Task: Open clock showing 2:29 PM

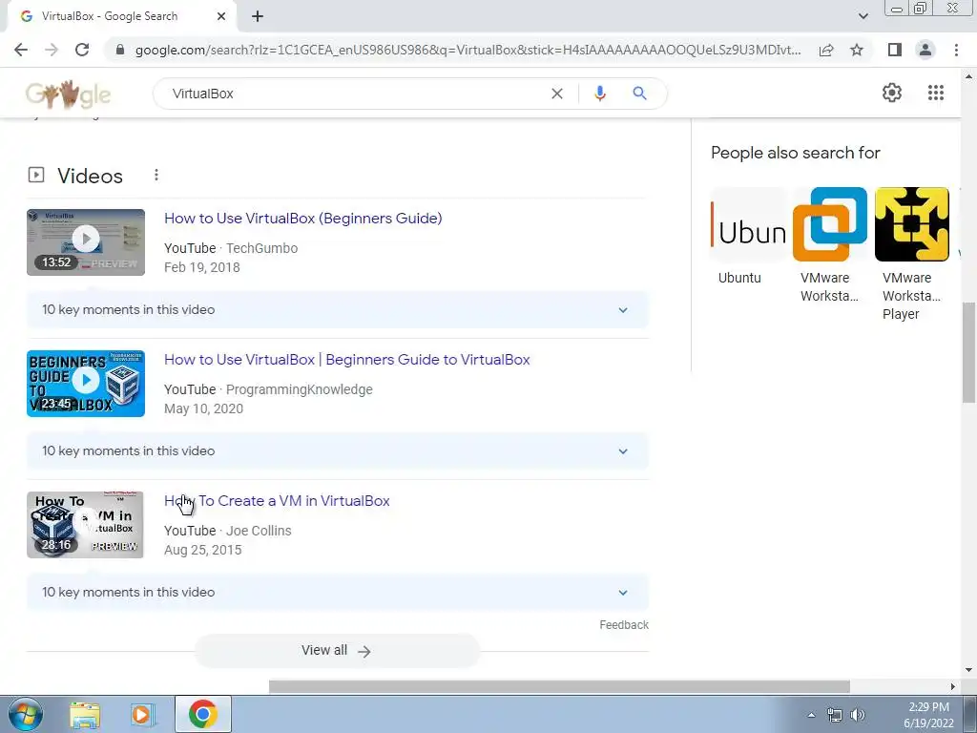Action: (928, 715)
